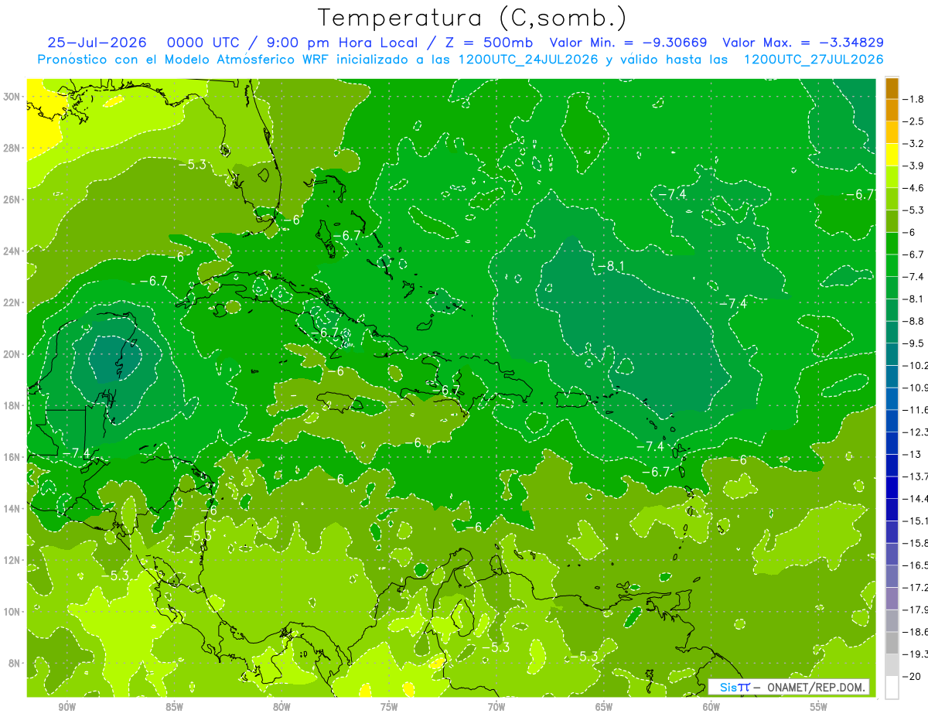Click the 20N latitude axis label
928x717 pixels.
13,354
